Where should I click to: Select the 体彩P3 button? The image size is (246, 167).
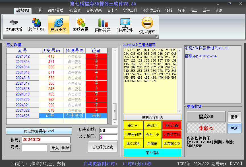(x=206, y=128)
